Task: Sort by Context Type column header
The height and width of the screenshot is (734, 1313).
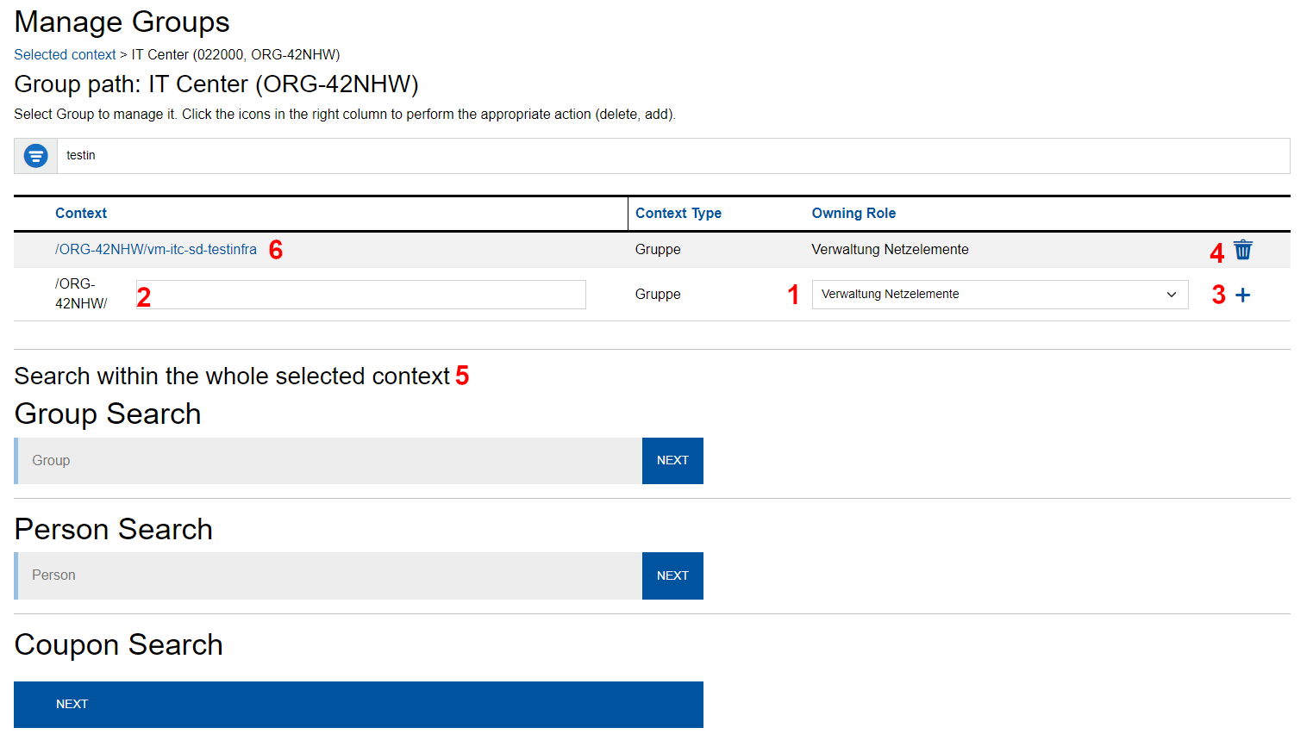Action: point(678,214)
